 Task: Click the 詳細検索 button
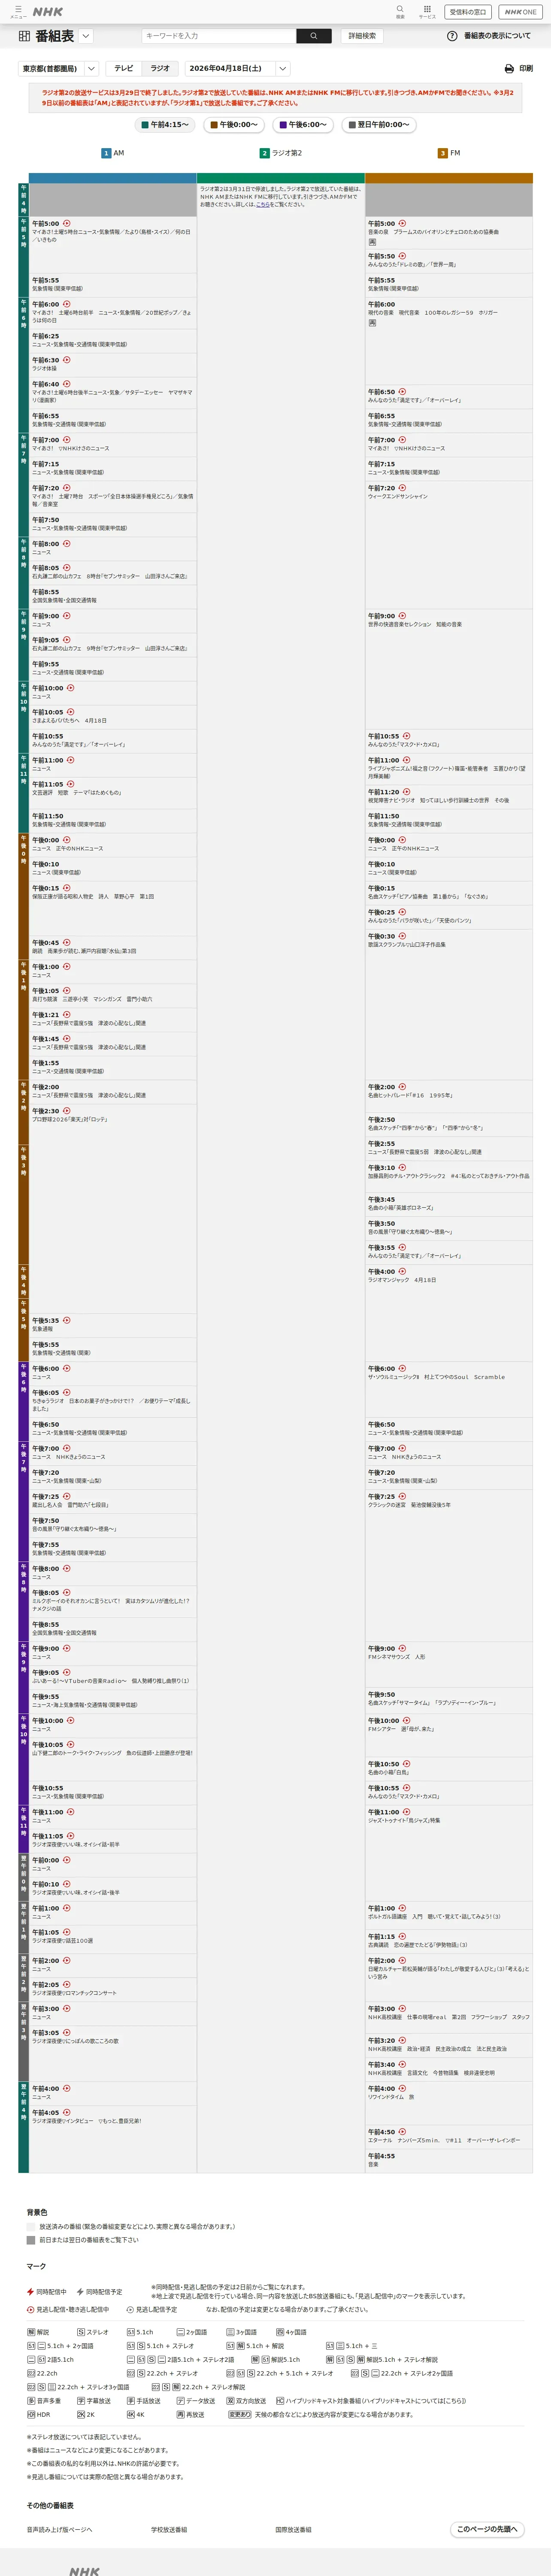coord(362,36)
